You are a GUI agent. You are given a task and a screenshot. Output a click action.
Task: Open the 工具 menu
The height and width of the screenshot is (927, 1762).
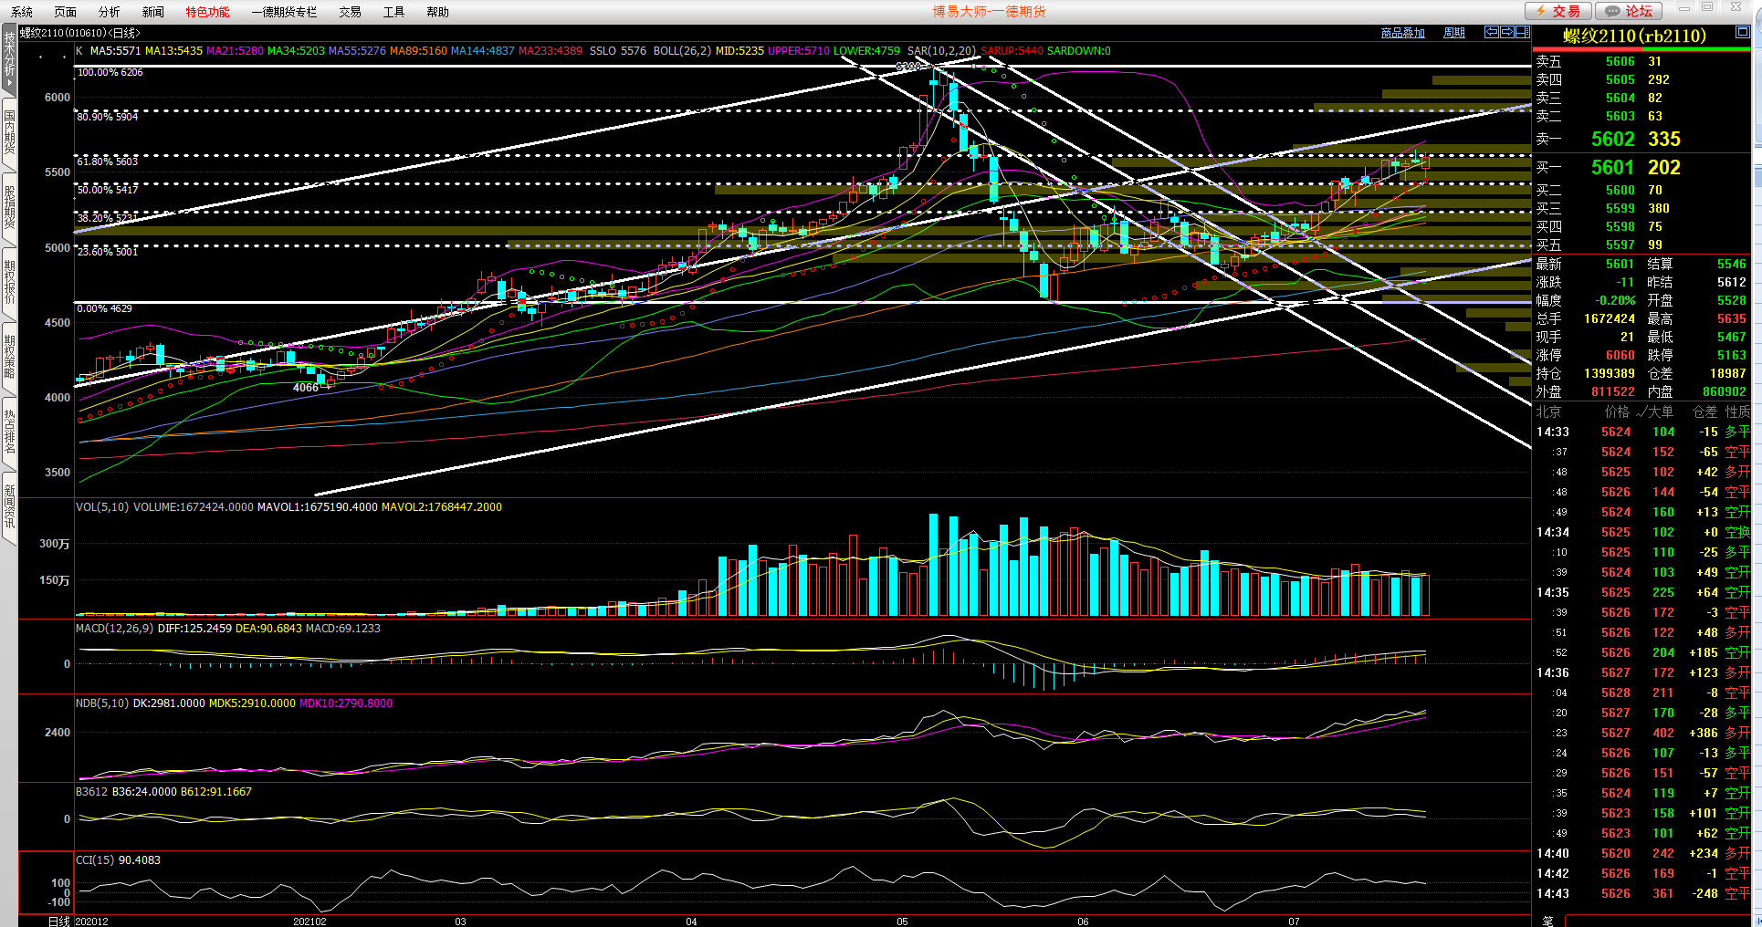click(393, 12)
